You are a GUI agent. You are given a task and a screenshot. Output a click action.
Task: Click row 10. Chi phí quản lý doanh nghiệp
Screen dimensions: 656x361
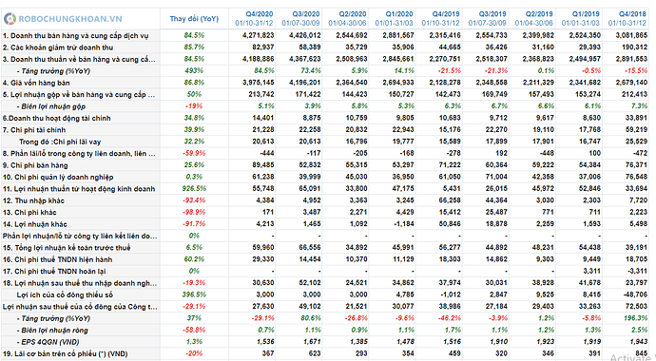58,177
